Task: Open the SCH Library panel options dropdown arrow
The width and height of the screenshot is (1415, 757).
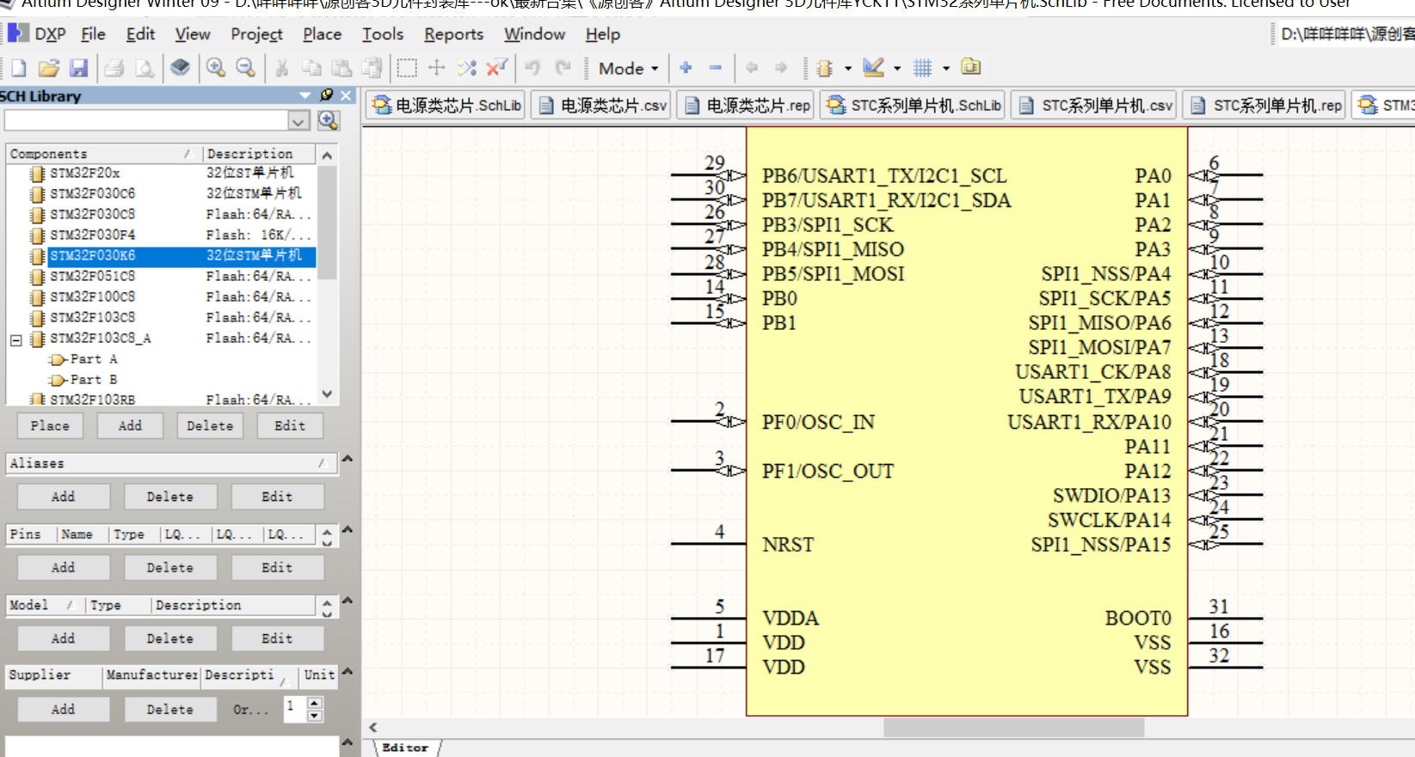Action: [305, 95]
